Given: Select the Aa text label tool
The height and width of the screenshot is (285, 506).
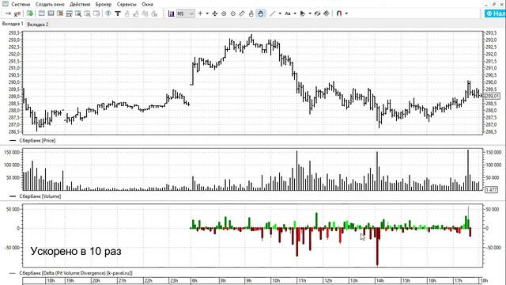Looking at the screenshot, I should (x=288, y=13).
